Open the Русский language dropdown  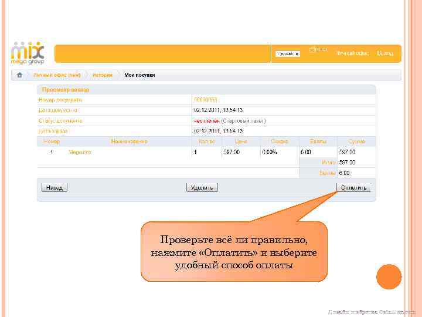[288, 54]
